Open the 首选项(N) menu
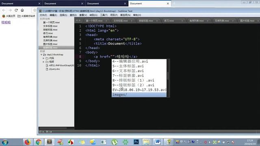 click(x=126, y=15)
